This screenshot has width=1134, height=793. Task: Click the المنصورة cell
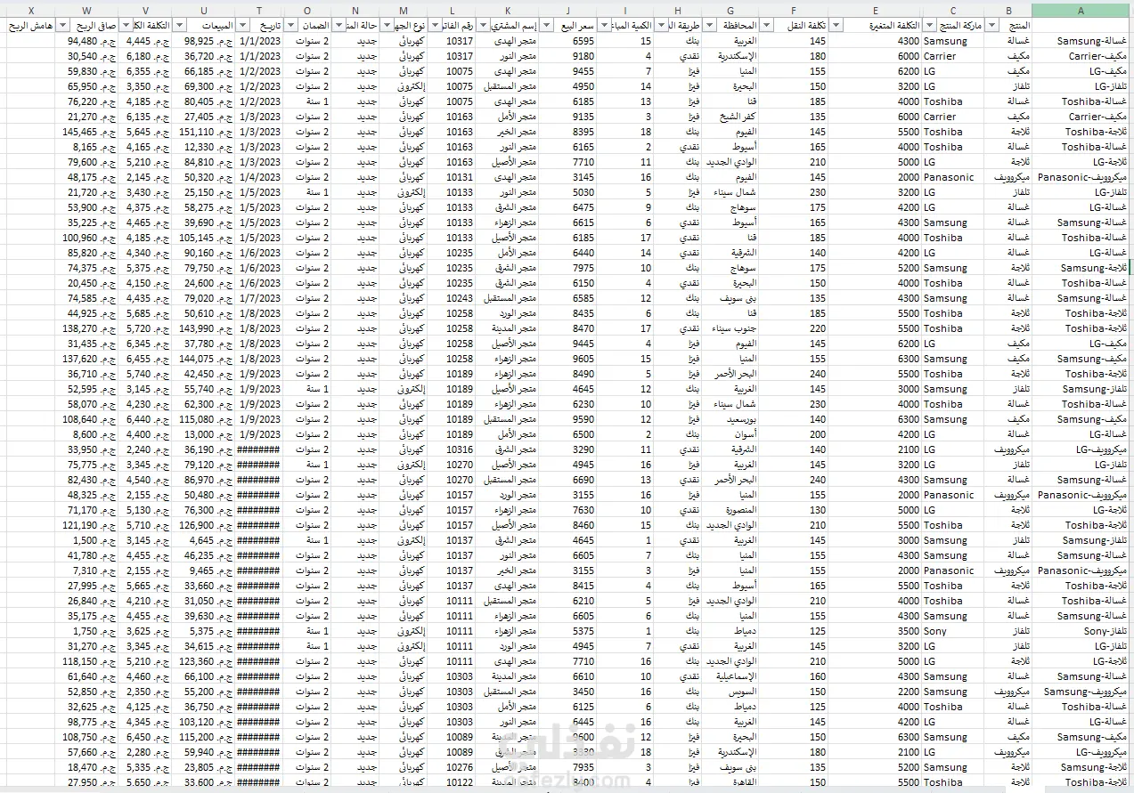[x=731, y=510]
